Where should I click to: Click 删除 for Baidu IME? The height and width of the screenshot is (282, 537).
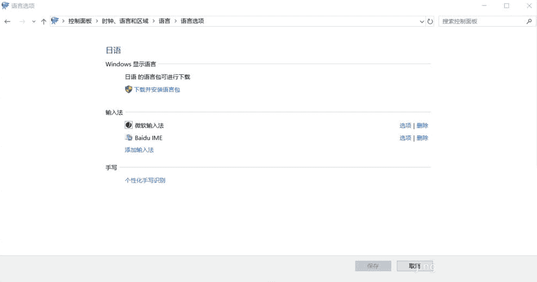[x=422, y=138]
